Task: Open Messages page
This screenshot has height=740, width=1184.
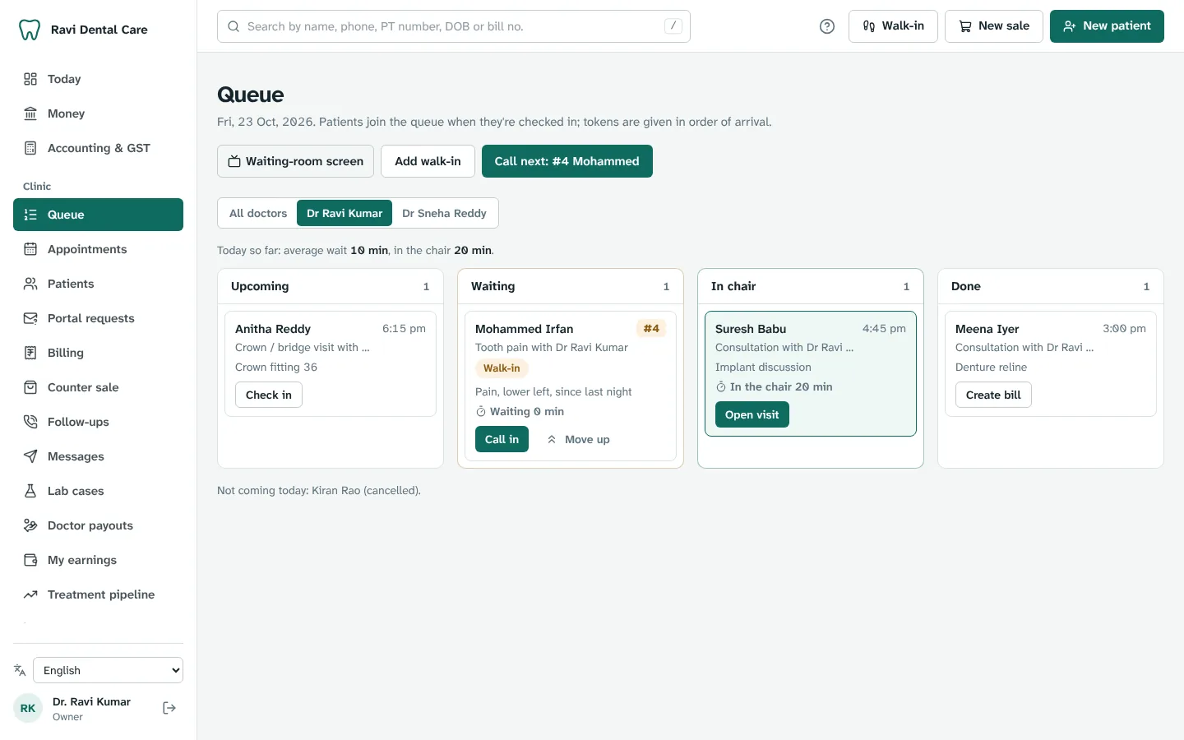Action: (x=98, y=456)
